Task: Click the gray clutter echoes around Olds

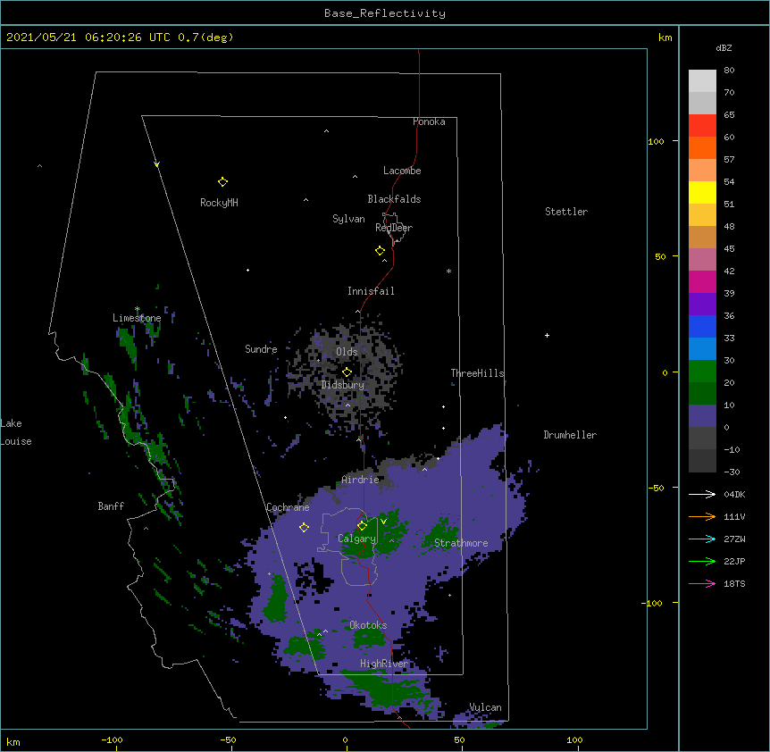Action: pyautogui.click(x=347, y=375)
